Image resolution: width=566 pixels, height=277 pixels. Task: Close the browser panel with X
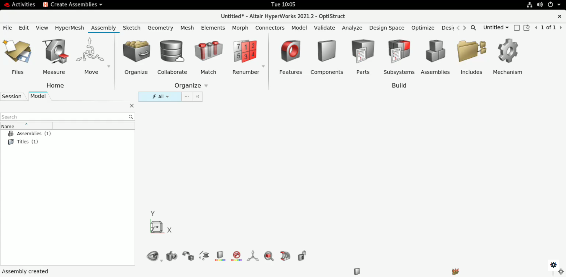[x=132, y=106]
